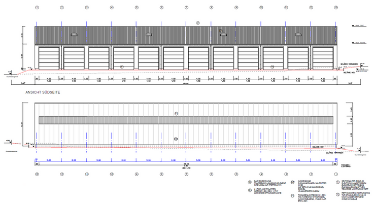Select the last sectional garage door on right
Image resolution: width=374 pixels, height=203 pixels.
coord(323,58)
